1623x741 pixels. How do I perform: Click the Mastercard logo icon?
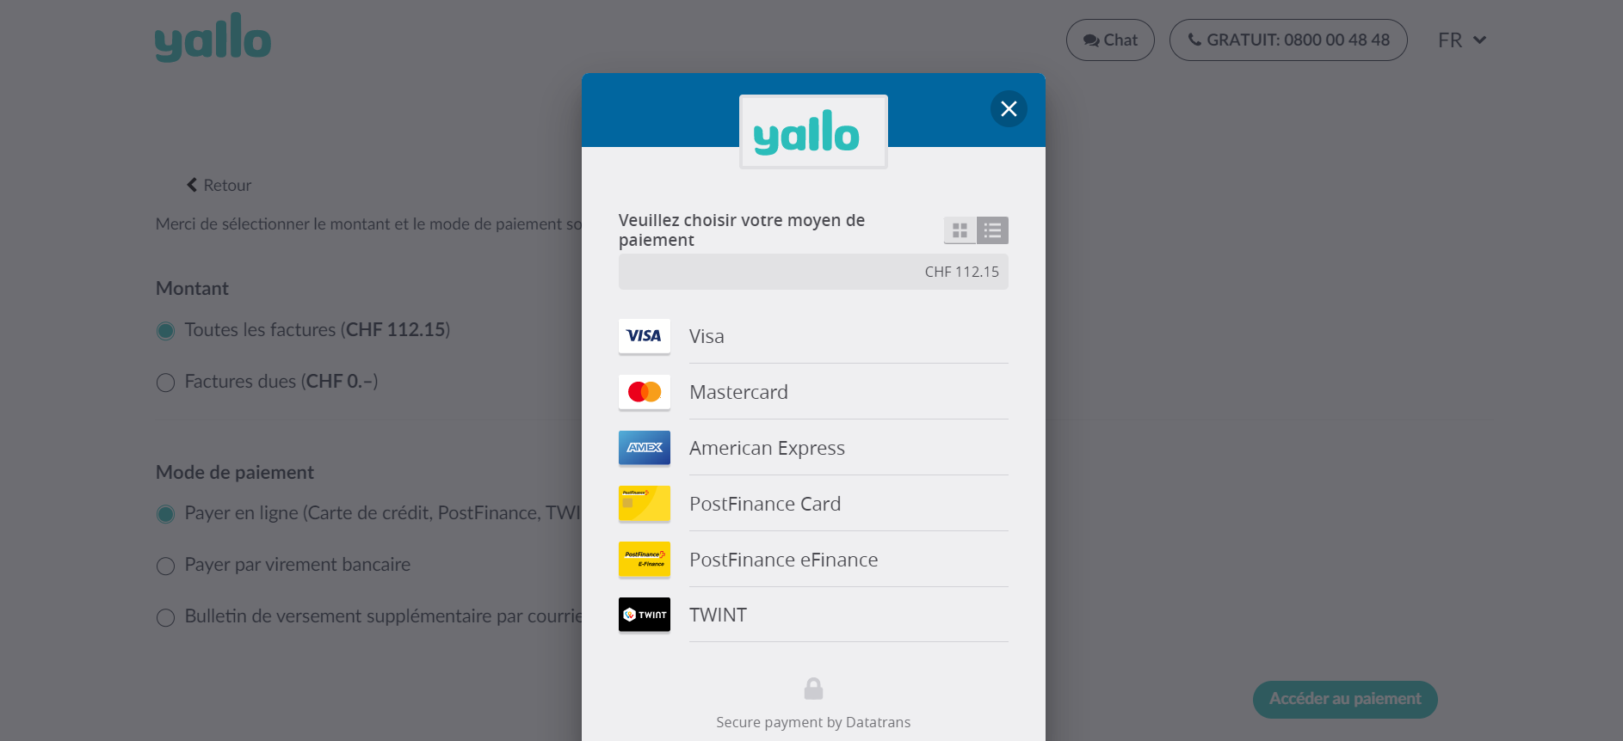(x=644, y=392)
